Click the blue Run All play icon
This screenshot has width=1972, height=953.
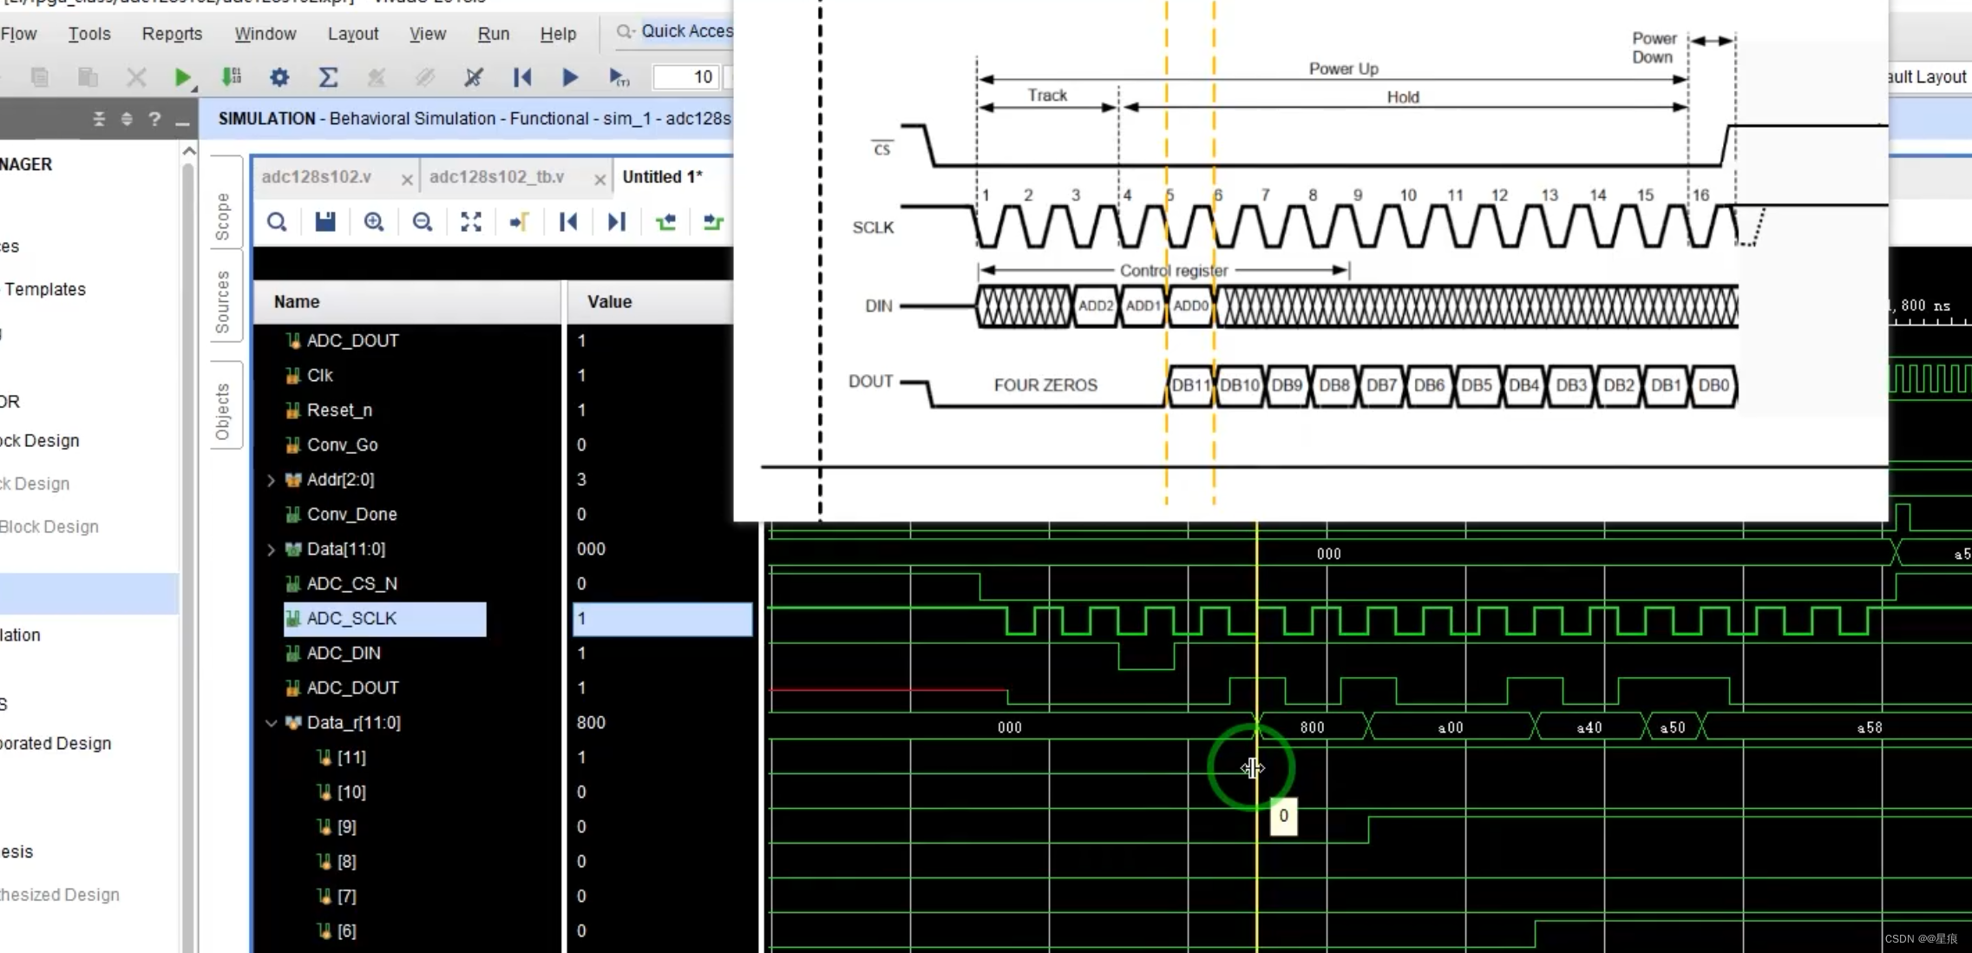coord(570,77)
